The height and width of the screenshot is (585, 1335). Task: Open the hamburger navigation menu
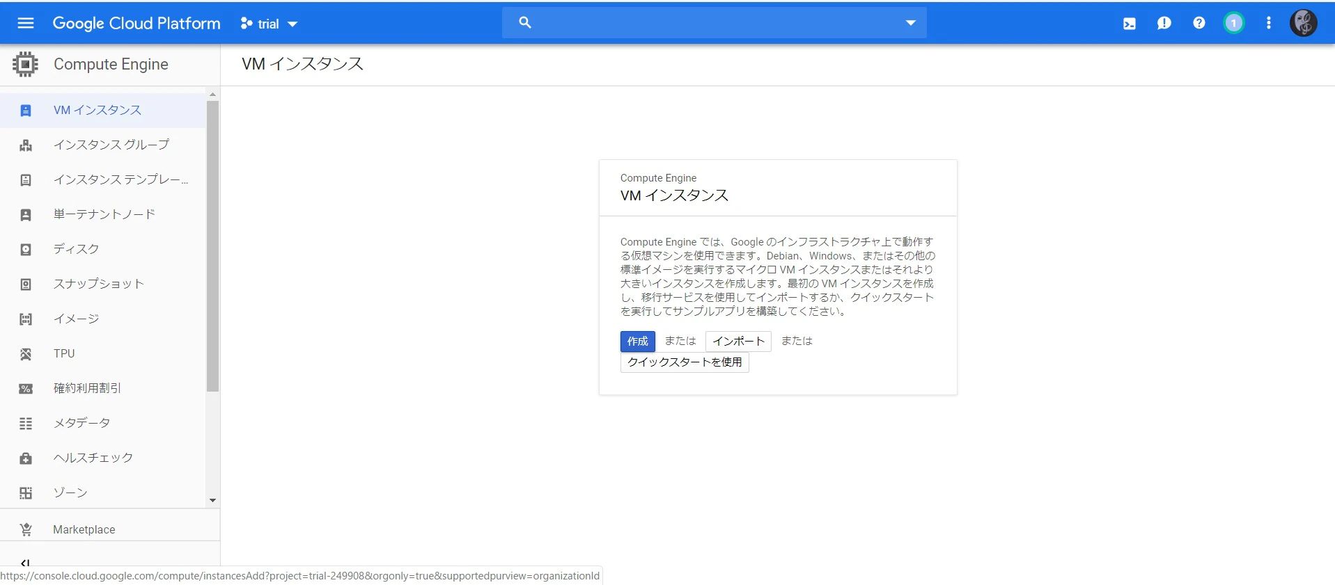click(x=26, y=23)
